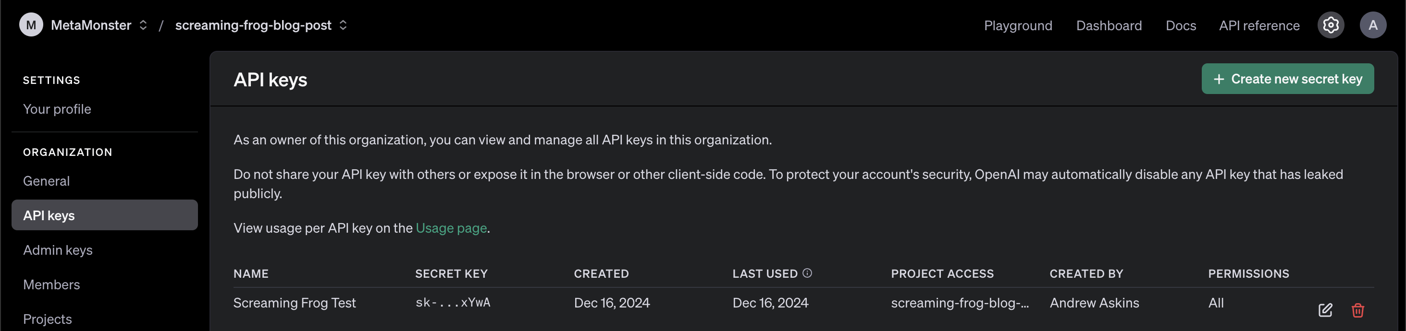
Task: Open the Members section
Action: point(51,284)
